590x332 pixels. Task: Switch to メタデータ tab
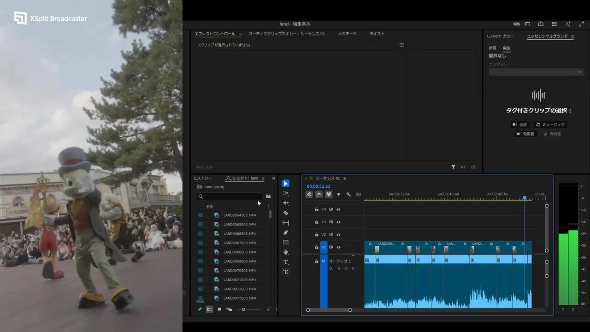[347, 34]
